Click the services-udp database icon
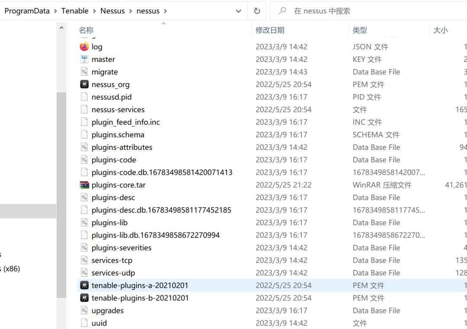 (x=84, y=273)
